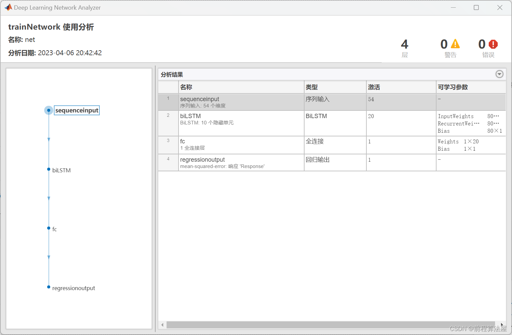Click the Weights 1×20 parameter entry
Image resolution: width=512 pixels, height=335 pixels.
coord(458,141)
